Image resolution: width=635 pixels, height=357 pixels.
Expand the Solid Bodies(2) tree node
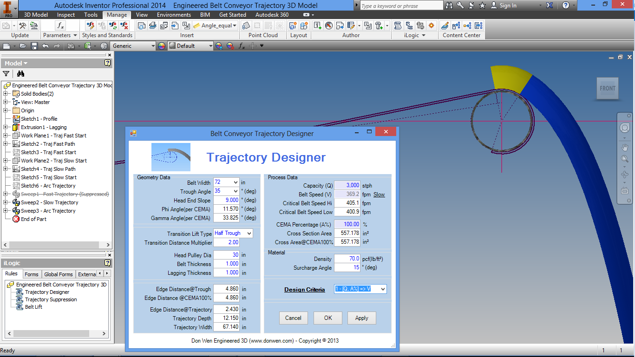(x=6, y=94)
